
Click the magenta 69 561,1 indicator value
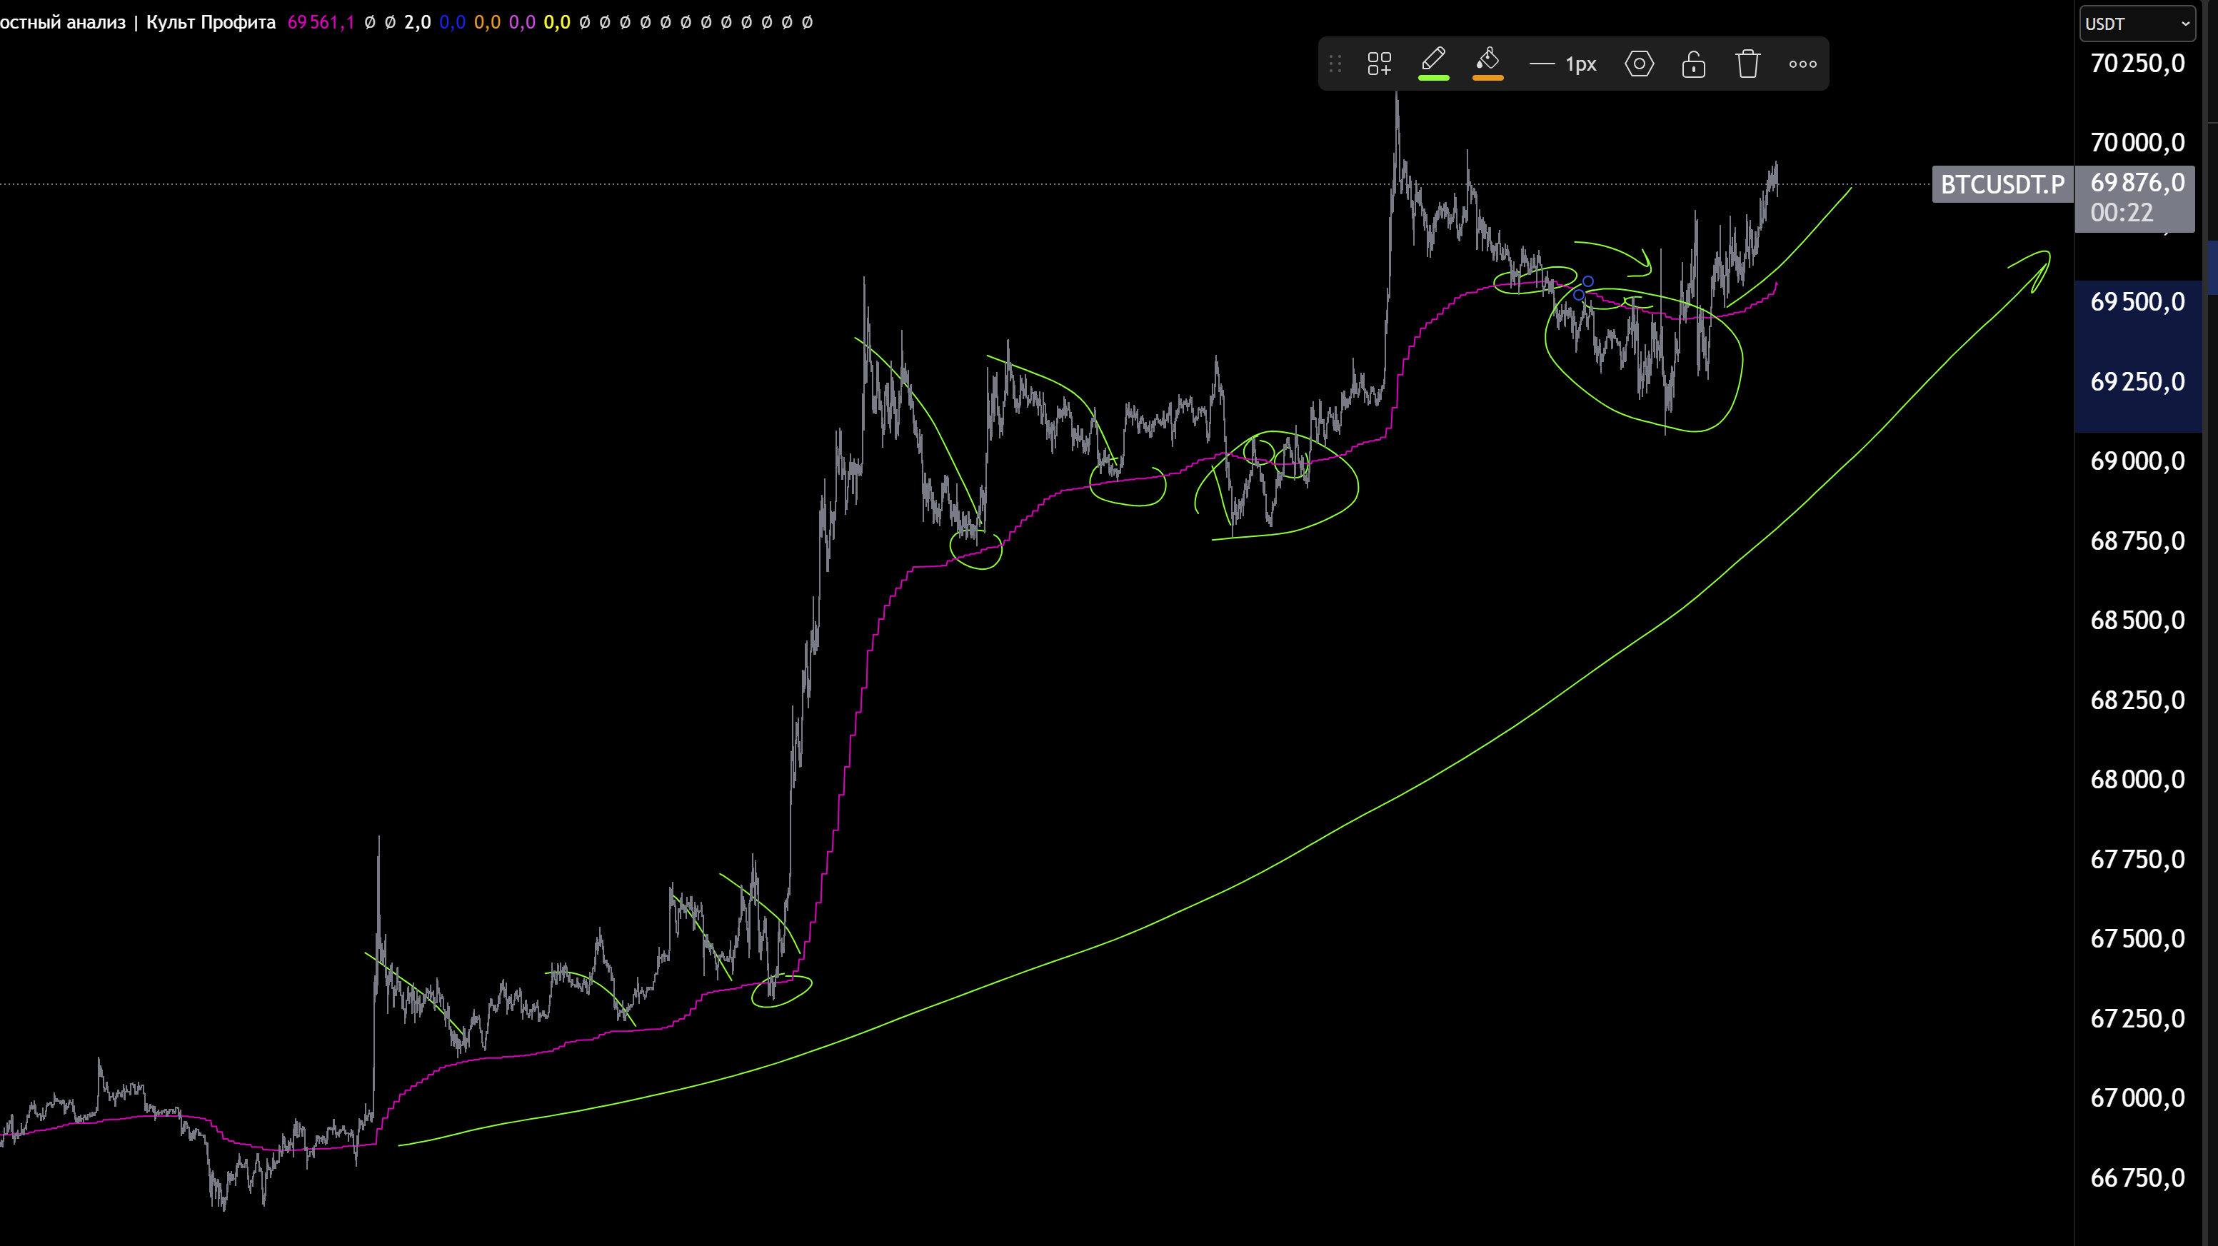[x=321, y=22]
